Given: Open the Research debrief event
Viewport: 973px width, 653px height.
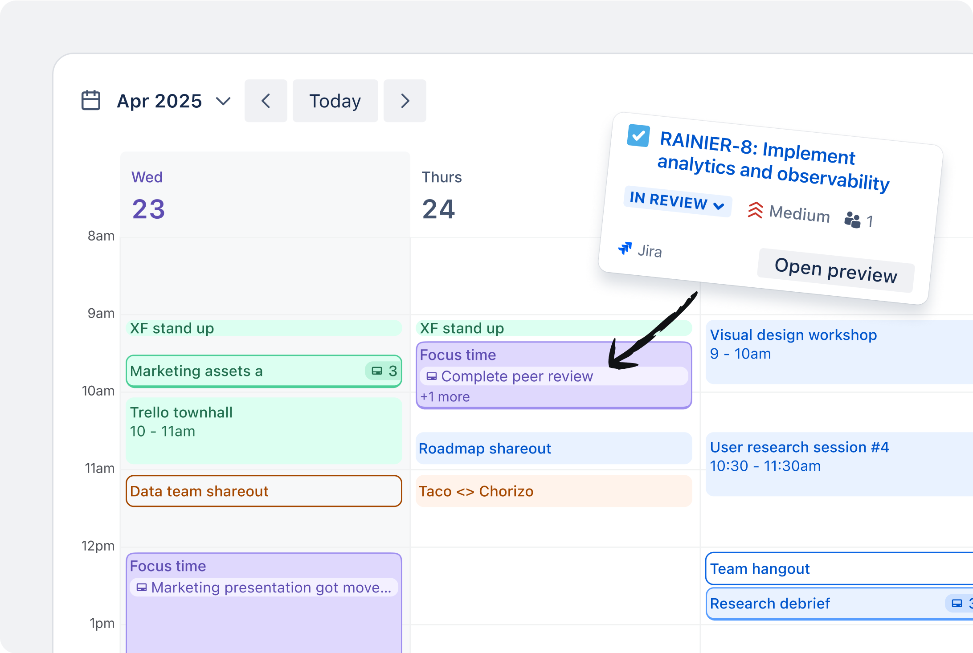Looking at the screenshot, I should (839, 604).
